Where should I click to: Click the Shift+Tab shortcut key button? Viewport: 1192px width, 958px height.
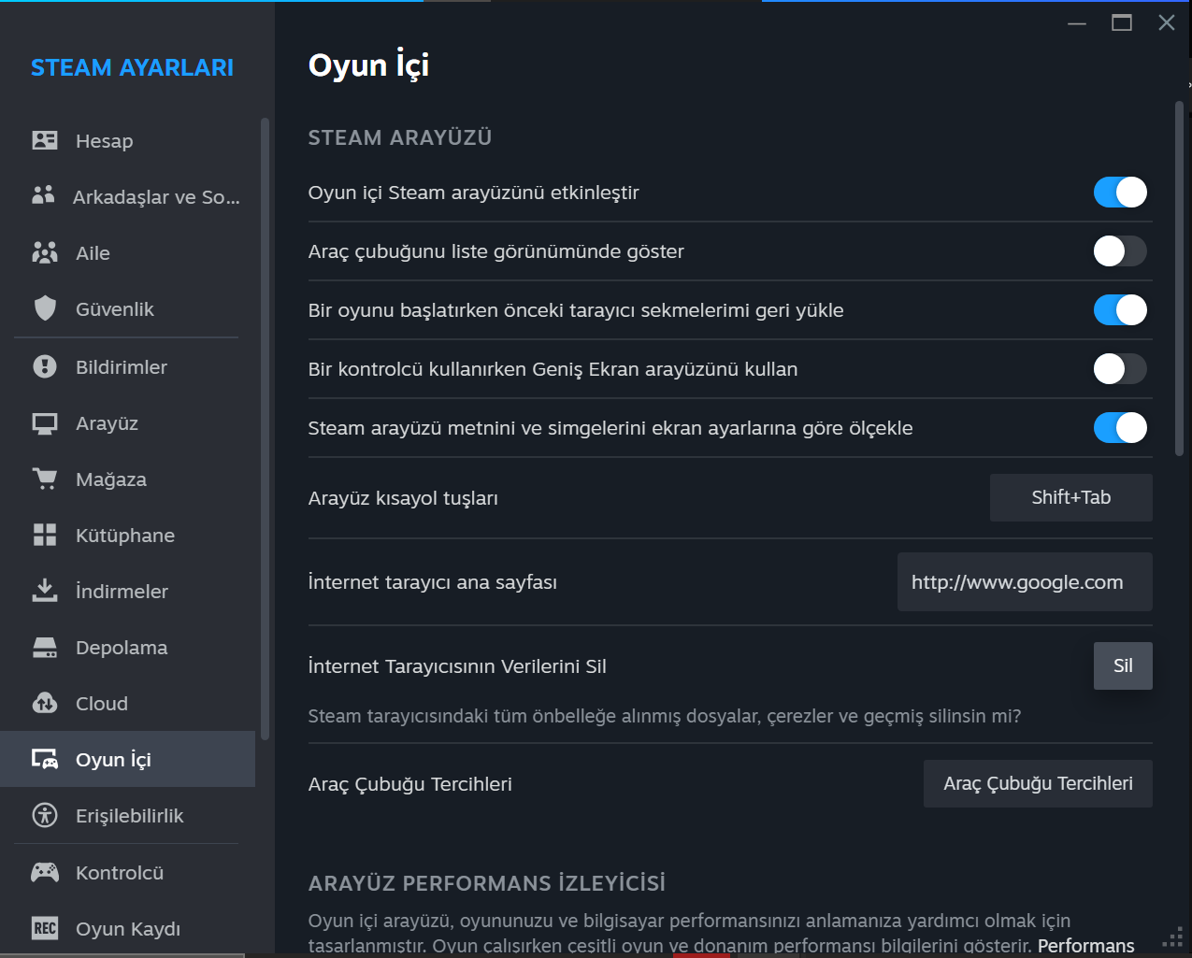(1071, 497)
